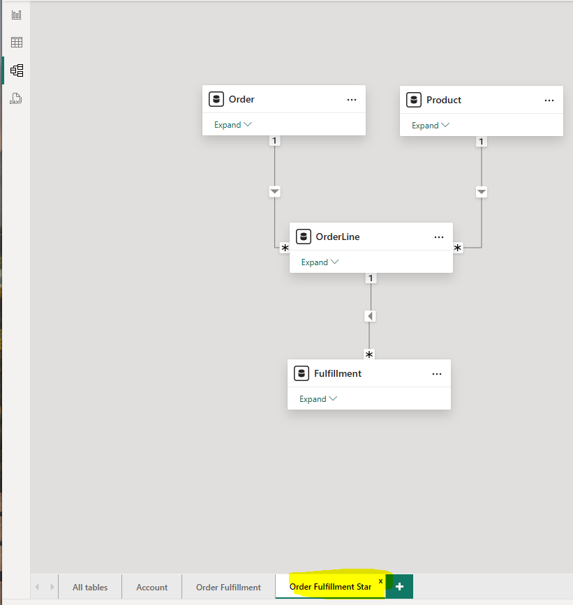573x605 pixels.
Task: Expand the Order table card
Action: [x=233, y=125]
